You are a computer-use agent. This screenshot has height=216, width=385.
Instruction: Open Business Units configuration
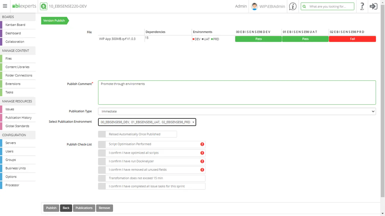pos(15,168)
